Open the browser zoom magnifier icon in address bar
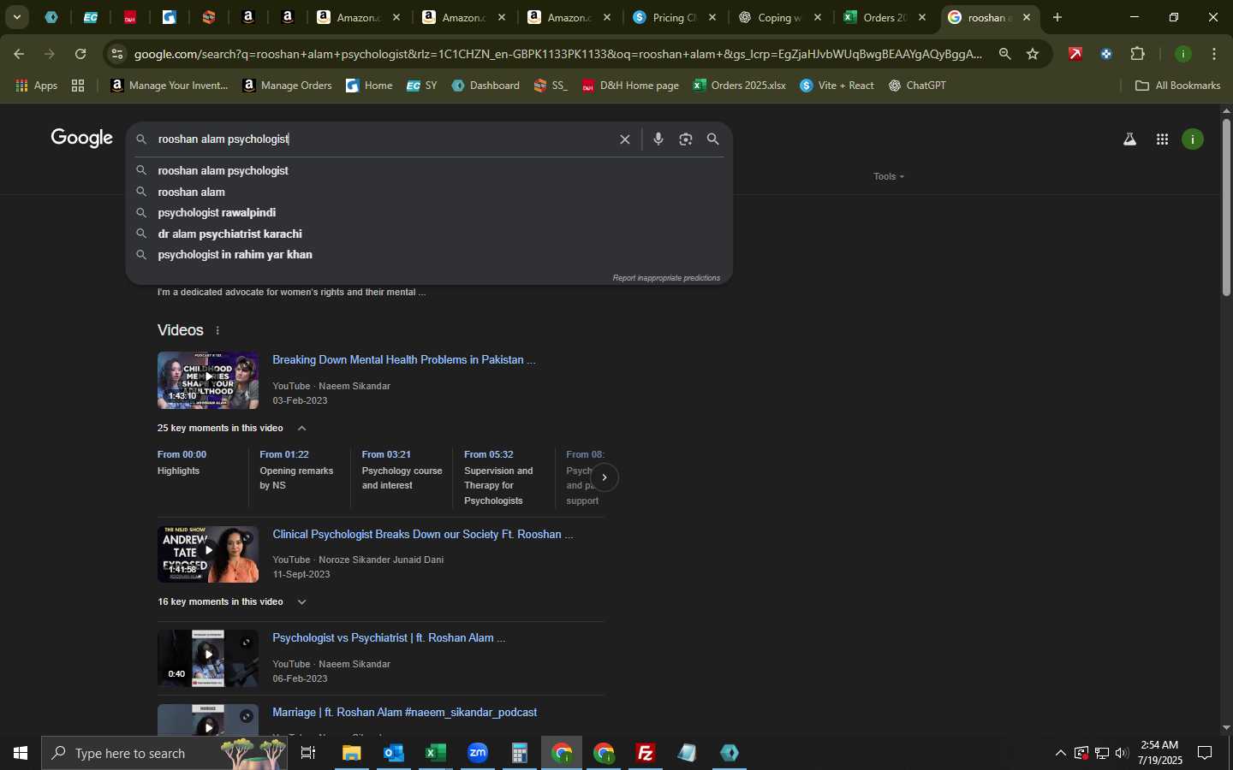 (x=1005, y=54)
